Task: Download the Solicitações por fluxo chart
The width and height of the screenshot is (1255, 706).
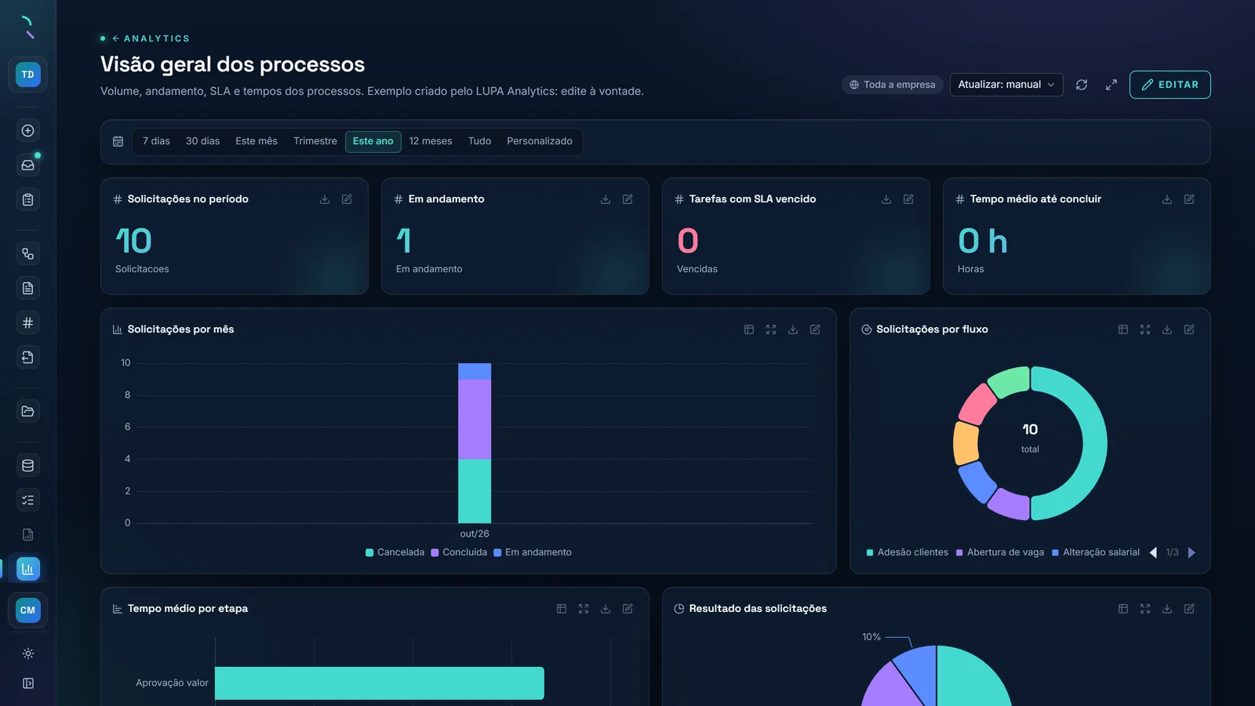Action: 1167,329
